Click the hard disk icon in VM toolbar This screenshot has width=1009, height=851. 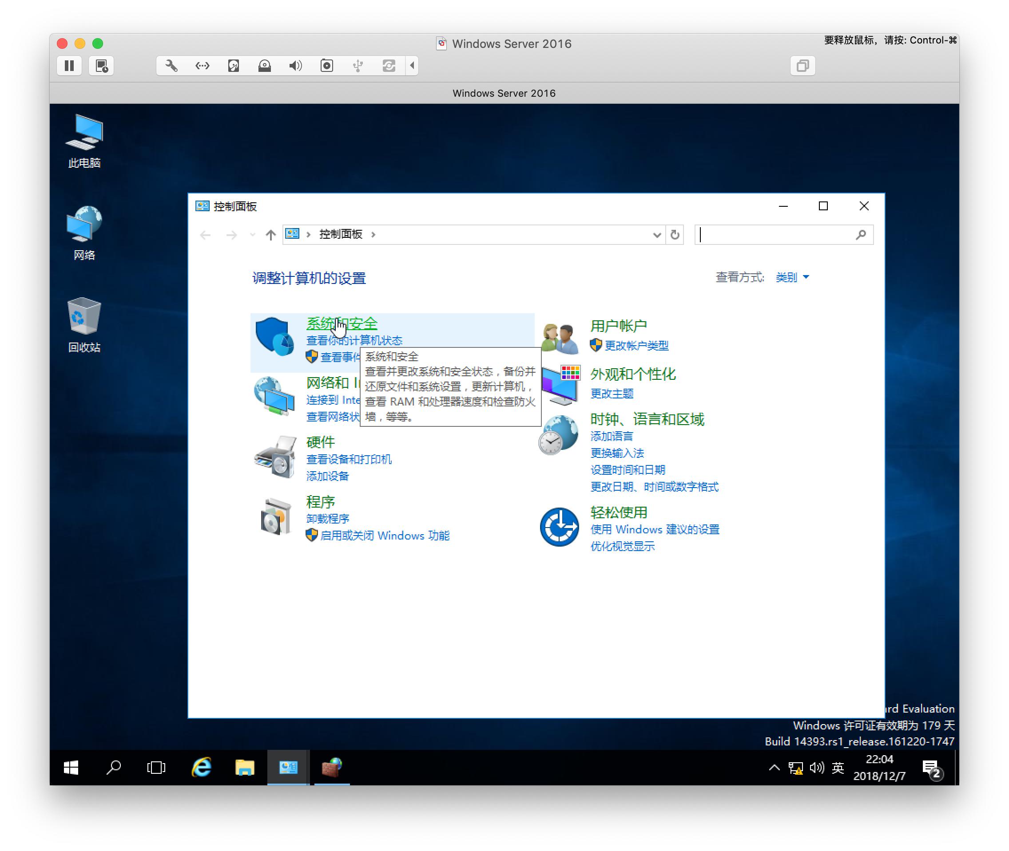(234, 66)
